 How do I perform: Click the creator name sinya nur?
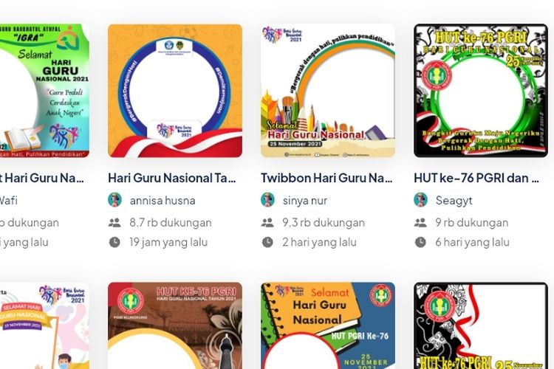(x=305, y=201)
